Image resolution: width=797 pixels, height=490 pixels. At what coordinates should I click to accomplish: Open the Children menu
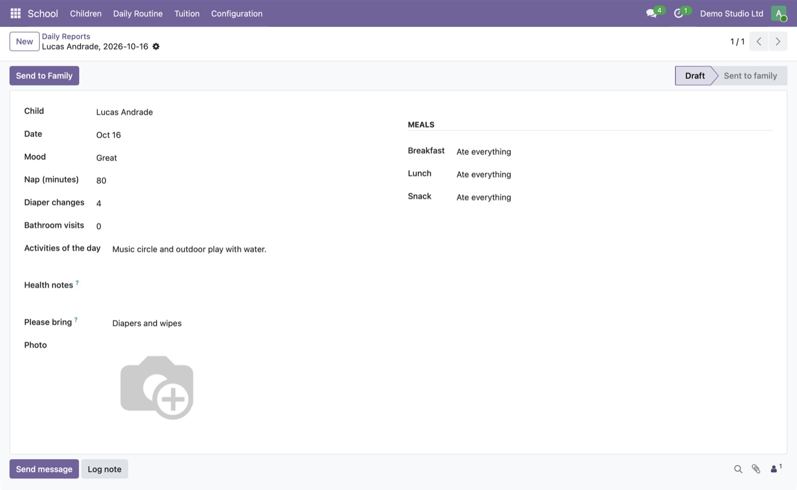coord(85,13)
